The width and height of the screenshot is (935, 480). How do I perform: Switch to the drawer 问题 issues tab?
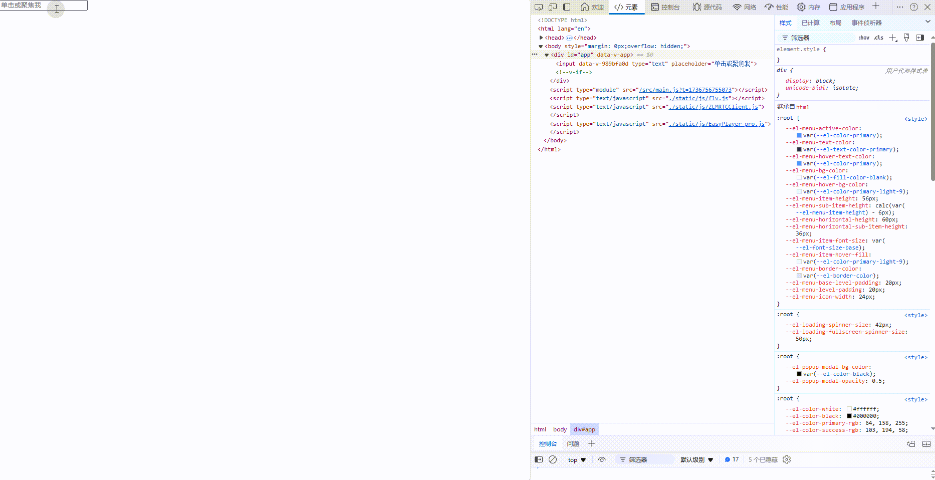click(x=573, y=444)
